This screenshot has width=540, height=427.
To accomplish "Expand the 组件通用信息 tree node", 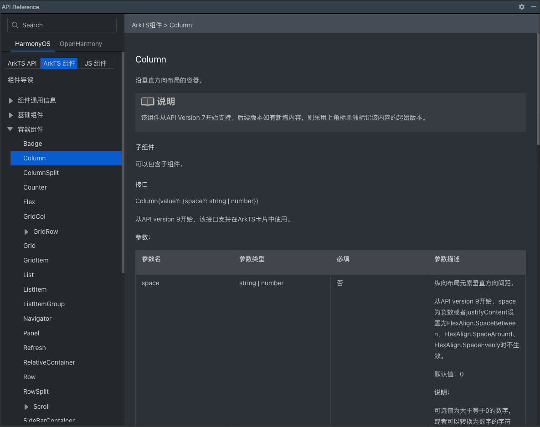I will [10, 101].
